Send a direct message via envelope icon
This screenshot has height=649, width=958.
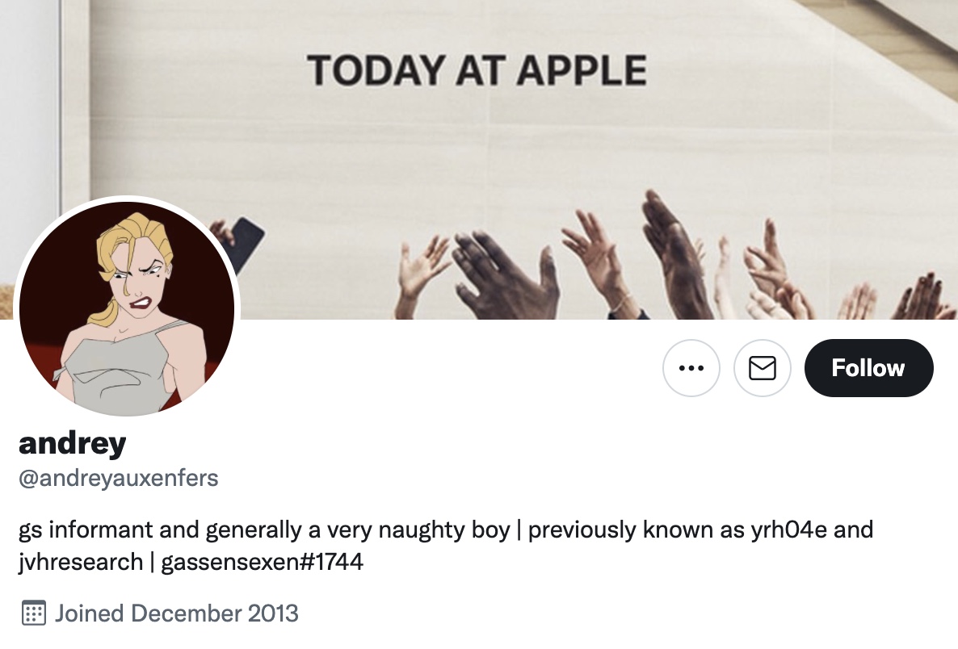[762, 368]
